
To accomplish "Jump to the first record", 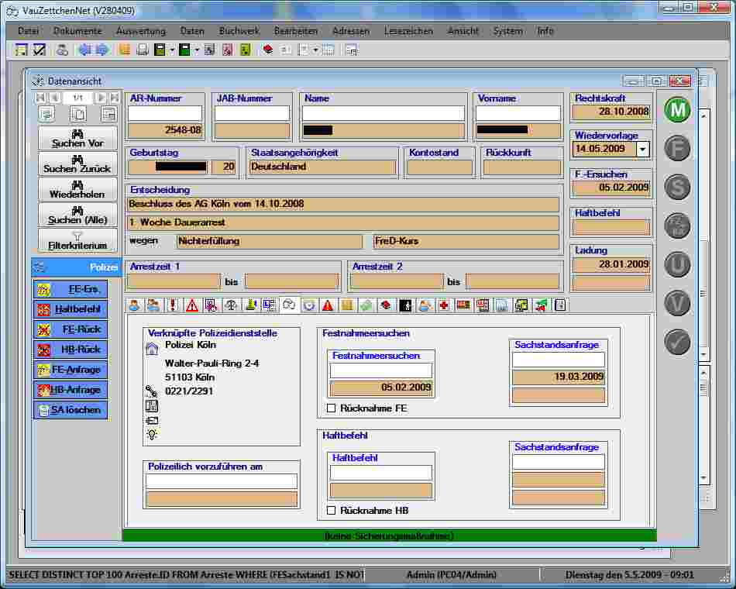I will click(40, 98).
